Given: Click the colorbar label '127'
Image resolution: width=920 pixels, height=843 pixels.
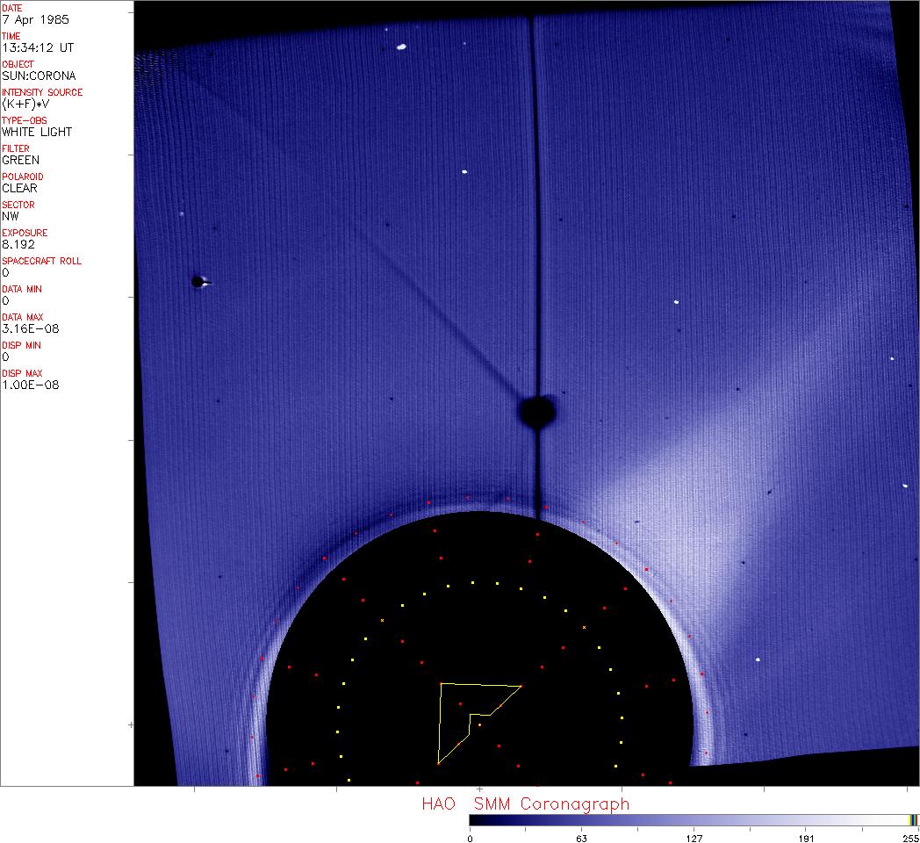Looking at the screenshot, I should coord(694,839).
